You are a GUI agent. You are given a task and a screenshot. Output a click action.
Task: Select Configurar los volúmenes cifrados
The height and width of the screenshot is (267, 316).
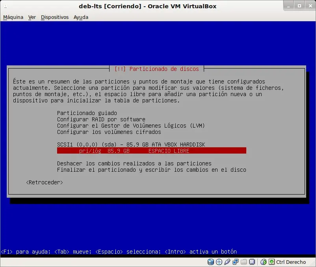coord(109,132)
